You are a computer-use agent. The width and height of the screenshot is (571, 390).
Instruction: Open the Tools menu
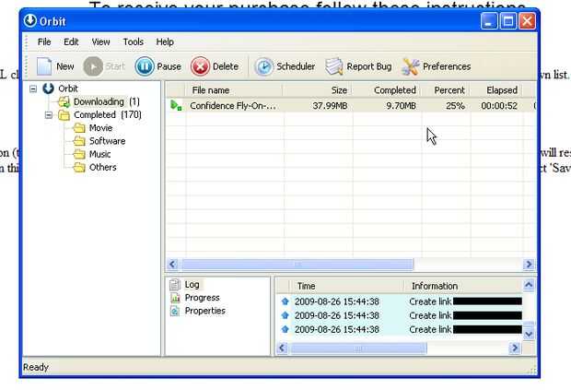tap(134, 41)
